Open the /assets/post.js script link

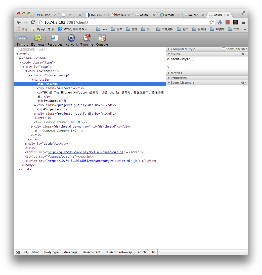point(61,157)
